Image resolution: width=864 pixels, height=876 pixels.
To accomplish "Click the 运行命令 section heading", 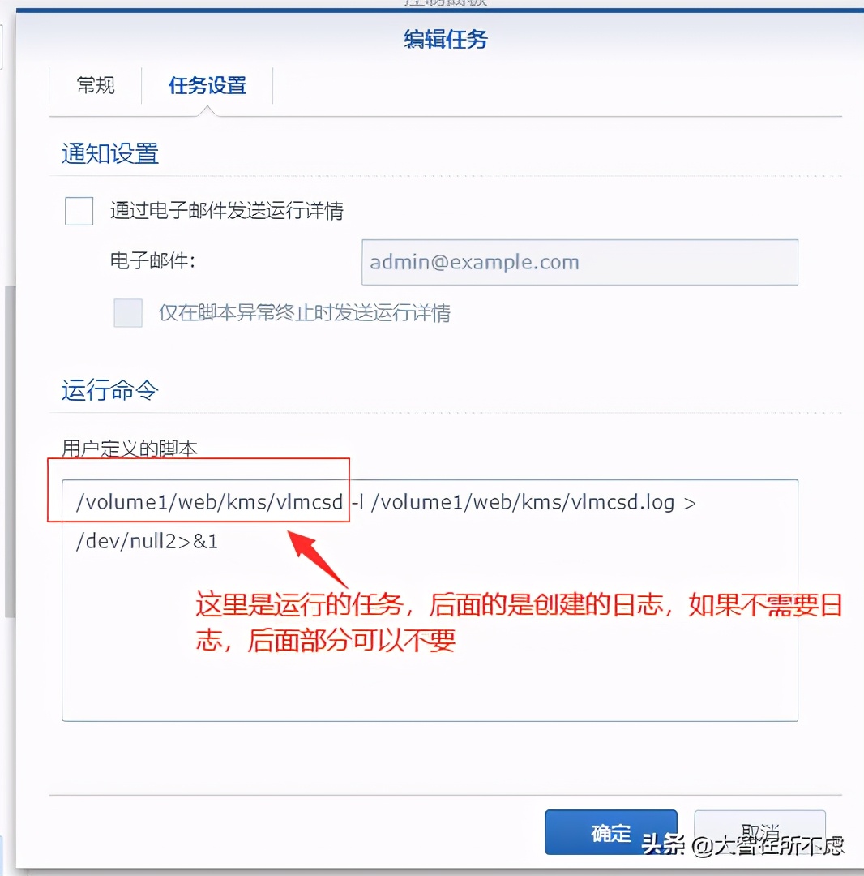I will (x=110, y=390).
